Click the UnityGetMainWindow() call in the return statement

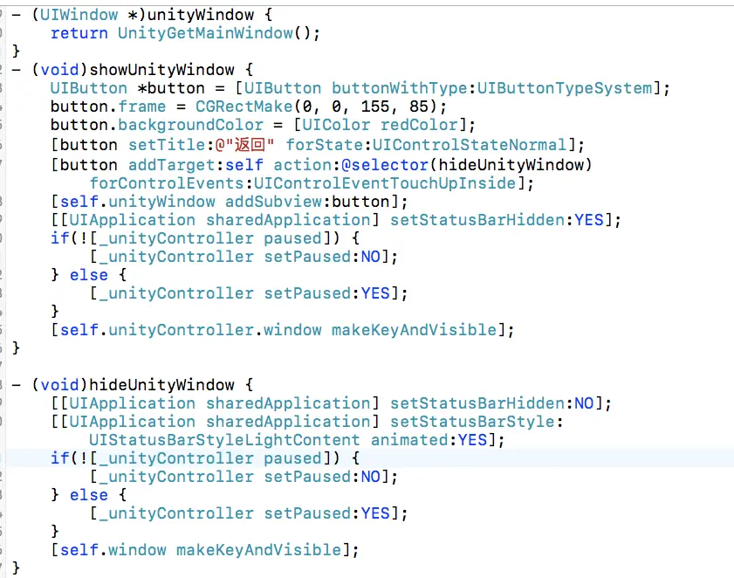coord(214,33)
